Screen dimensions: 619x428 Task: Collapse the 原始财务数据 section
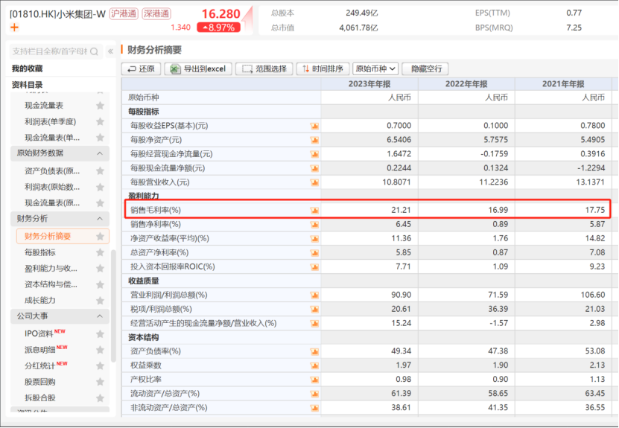pyautogui.click(x=100, y=153)
